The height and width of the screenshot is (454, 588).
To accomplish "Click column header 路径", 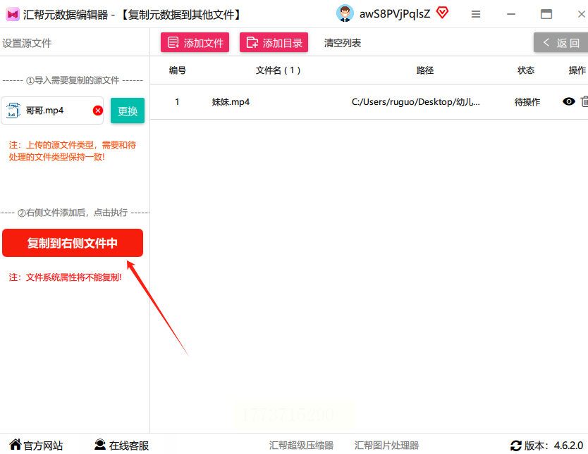I will [425, 70].
